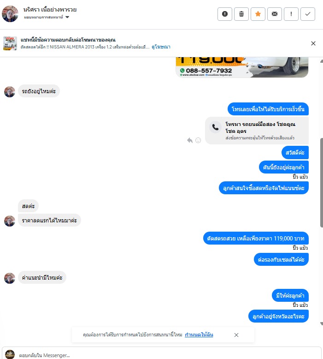Click the phone call icon in message card
The image size is (323, 359).
[x=215, y=127]
